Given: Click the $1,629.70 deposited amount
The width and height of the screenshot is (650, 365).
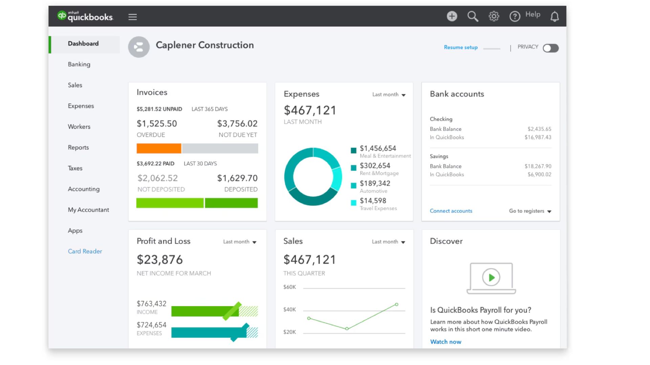Looking at the screenshot, I should tap(237, 178).
